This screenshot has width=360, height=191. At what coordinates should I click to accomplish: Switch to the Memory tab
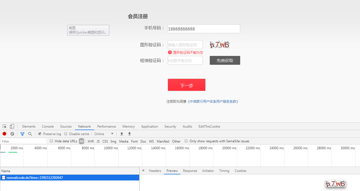tap(129, 127)
